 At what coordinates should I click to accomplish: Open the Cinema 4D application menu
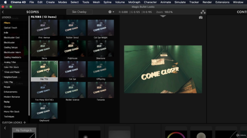click(x=18, y=2)
